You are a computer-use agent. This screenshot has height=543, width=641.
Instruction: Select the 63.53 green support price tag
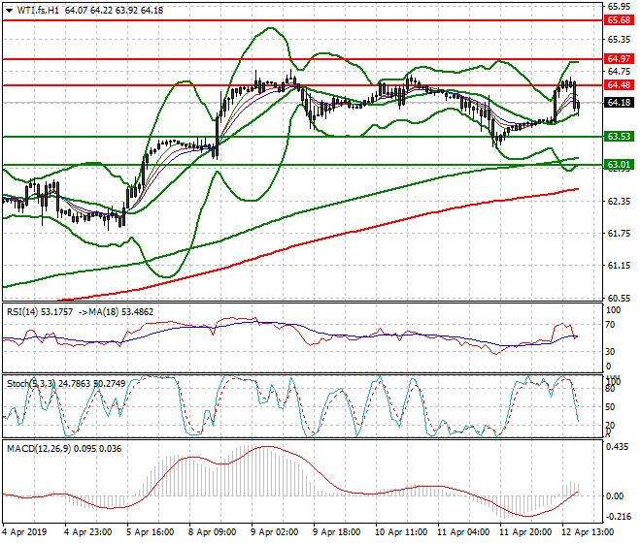point(619,137)
